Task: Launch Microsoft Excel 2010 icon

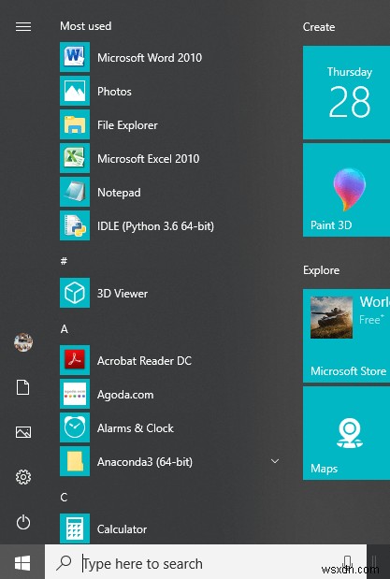Action: click(75, 158)
